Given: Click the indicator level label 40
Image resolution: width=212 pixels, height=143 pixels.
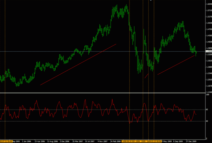Looking at the screenshot, I should pos(207,121).
